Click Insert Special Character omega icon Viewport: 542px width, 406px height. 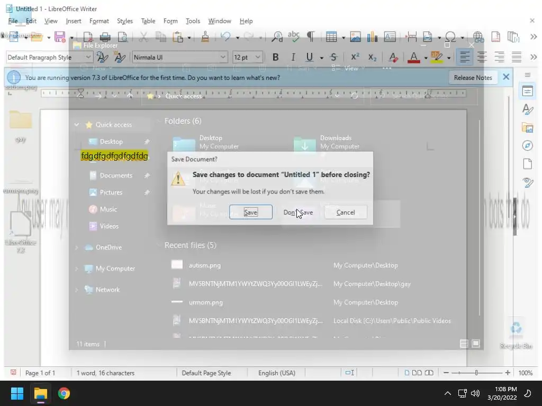pyautogui.click(x=451, y=36)
